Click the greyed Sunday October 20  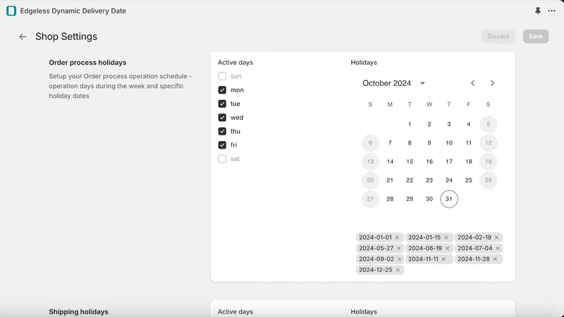(x=370, y=180)
